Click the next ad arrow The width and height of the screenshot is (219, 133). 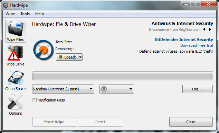[210, 29]
